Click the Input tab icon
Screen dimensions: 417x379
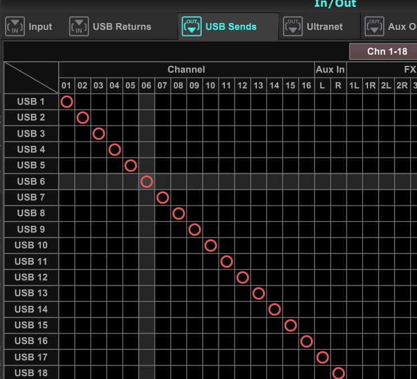coord(15,26)
